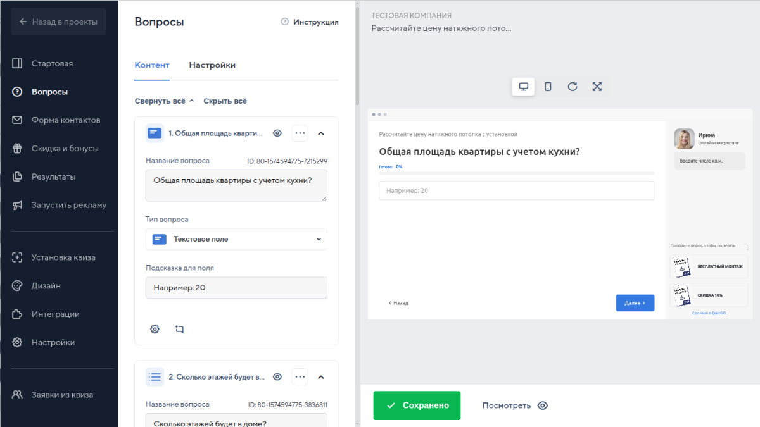Switch to the Настройки tab
Screen dimensions: 760x427
click(x=212, y=65)
